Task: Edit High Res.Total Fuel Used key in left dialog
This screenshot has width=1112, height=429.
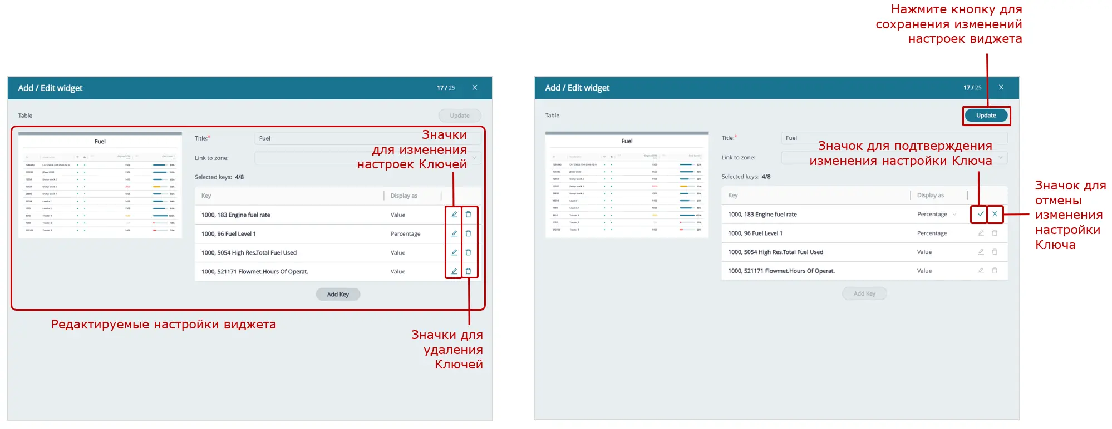Action: (454, 252)
